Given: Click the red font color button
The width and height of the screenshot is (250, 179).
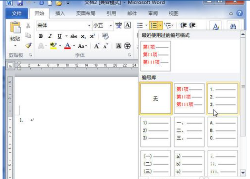Looking at the screenshot, I should click(68, 46).
